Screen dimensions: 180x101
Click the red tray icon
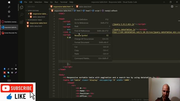point(4,73)
